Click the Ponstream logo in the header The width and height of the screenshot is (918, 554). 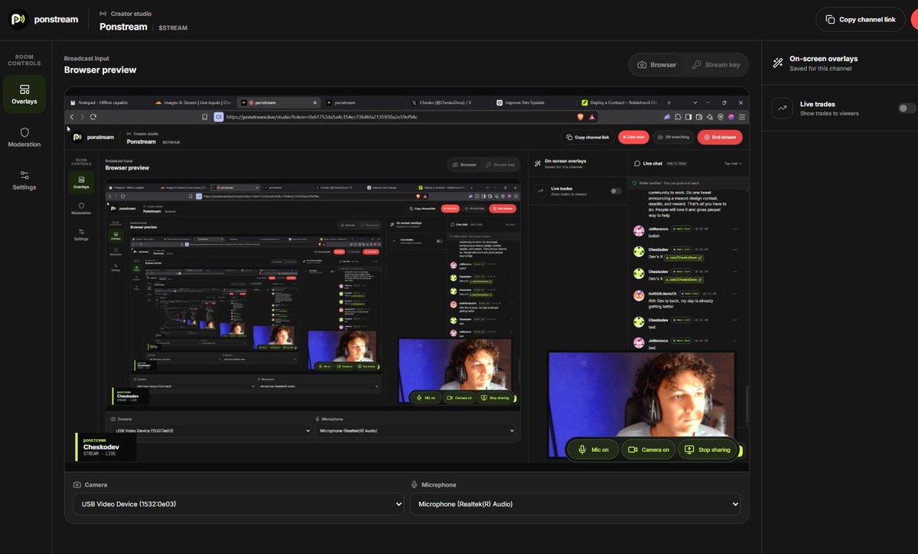coord(18,19)
